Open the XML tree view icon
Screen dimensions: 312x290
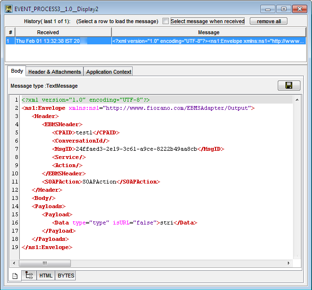pyautogui.click(x=29, y=275)
